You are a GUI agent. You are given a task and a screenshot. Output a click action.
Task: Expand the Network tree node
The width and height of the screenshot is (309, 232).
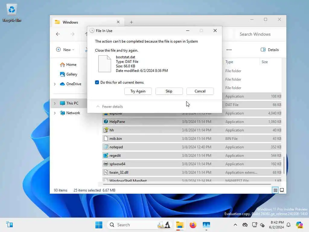pyautogui.click(x=55, y=113)
